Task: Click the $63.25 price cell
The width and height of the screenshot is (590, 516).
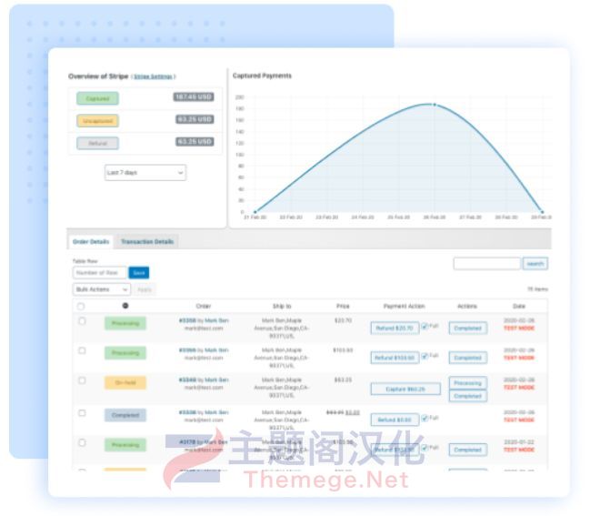Action: point(343,380)
